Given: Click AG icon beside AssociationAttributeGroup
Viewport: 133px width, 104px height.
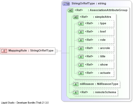Looking at the screenshot, I should (71, 11).
